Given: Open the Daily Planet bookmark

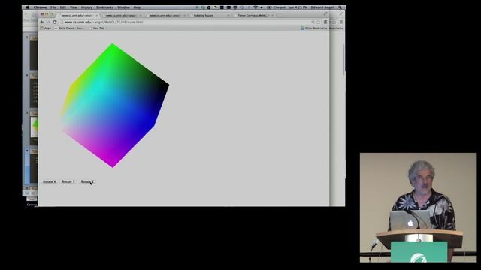Looking at the screenshot, I should pos(69,28).
